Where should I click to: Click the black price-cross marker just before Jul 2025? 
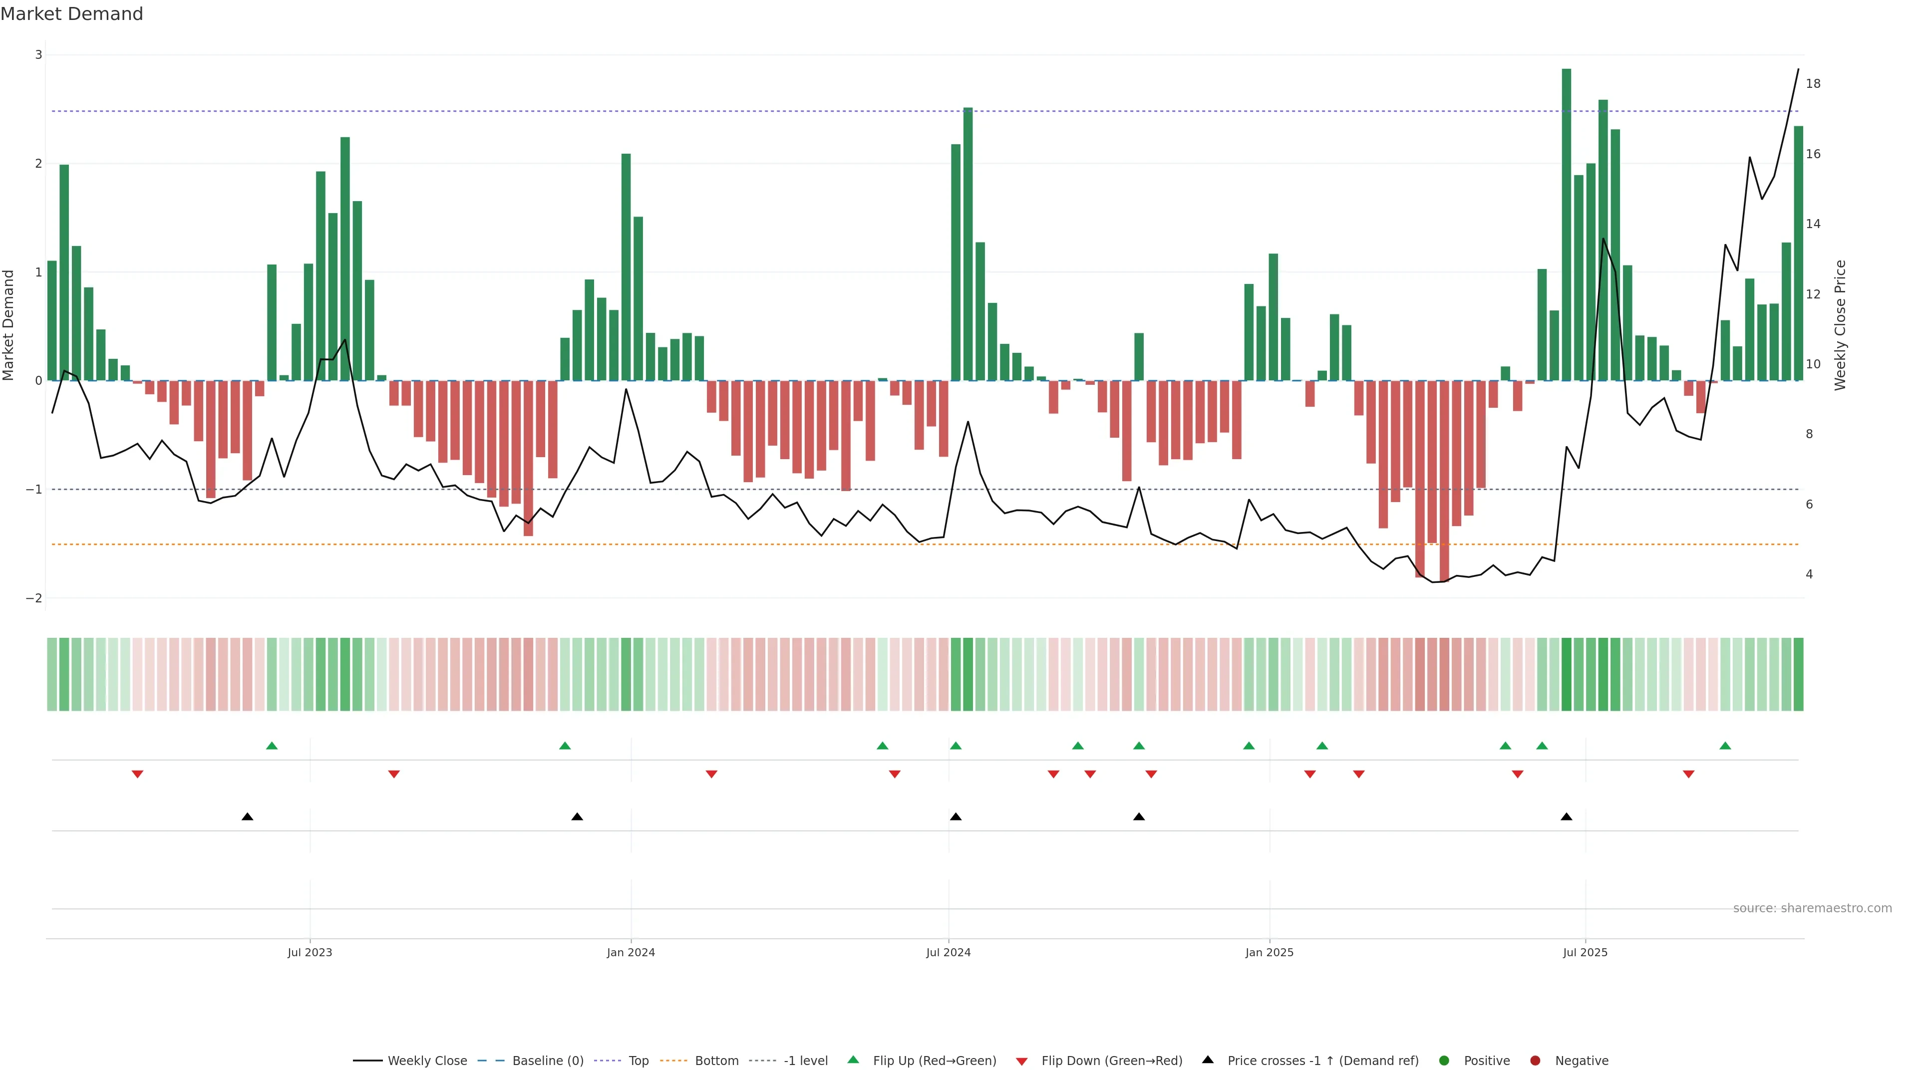tap(1567, 817)
